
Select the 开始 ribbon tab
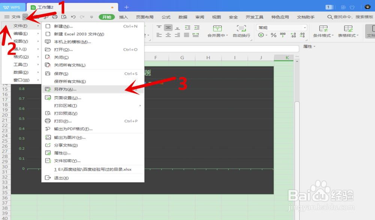(x=106, y=17)
